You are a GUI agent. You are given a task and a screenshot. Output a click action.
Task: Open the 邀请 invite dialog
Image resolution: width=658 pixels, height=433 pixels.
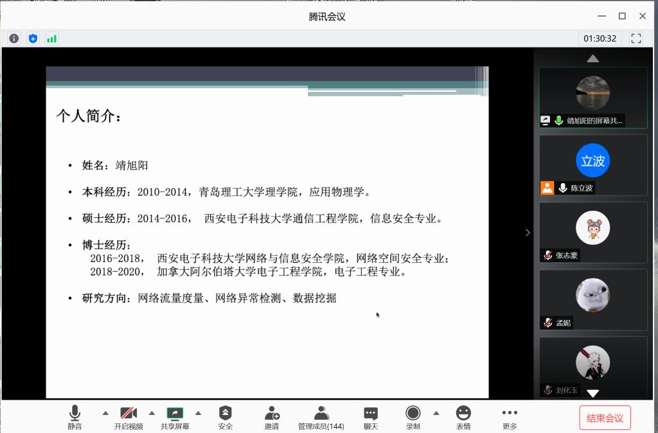point(272,417)
